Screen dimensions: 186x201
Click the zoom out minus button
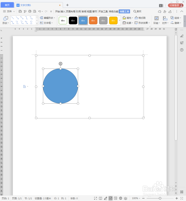click(143, 198)
